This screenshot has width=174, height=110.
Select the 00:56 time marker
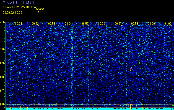coord(102,24)
